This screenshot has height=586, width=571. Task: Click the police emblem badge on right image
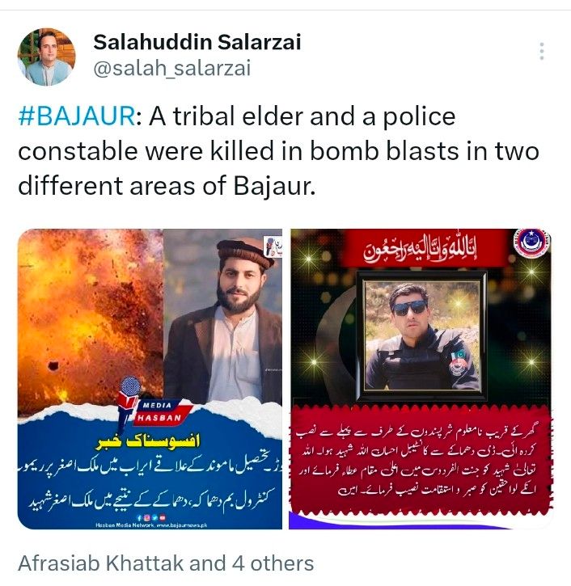point(532,242)
